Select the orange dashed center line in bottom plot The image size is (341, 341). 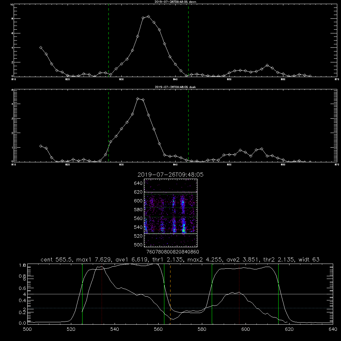[170, 294]
